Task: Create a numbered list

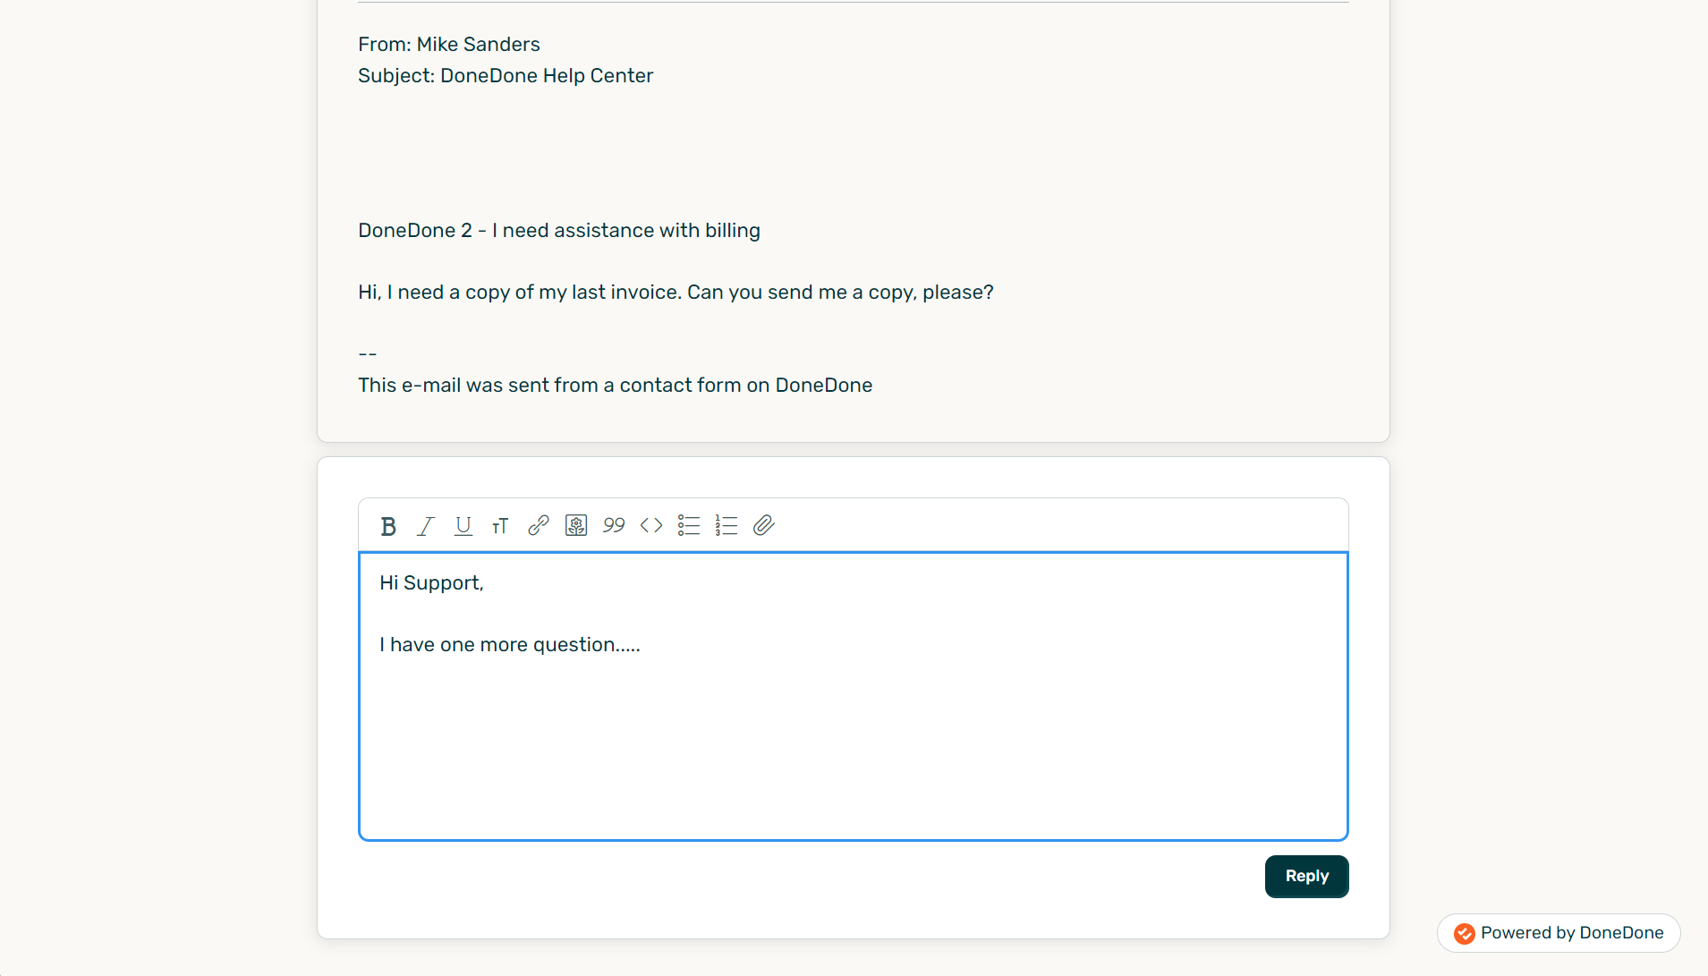Action: pos(727,526)
